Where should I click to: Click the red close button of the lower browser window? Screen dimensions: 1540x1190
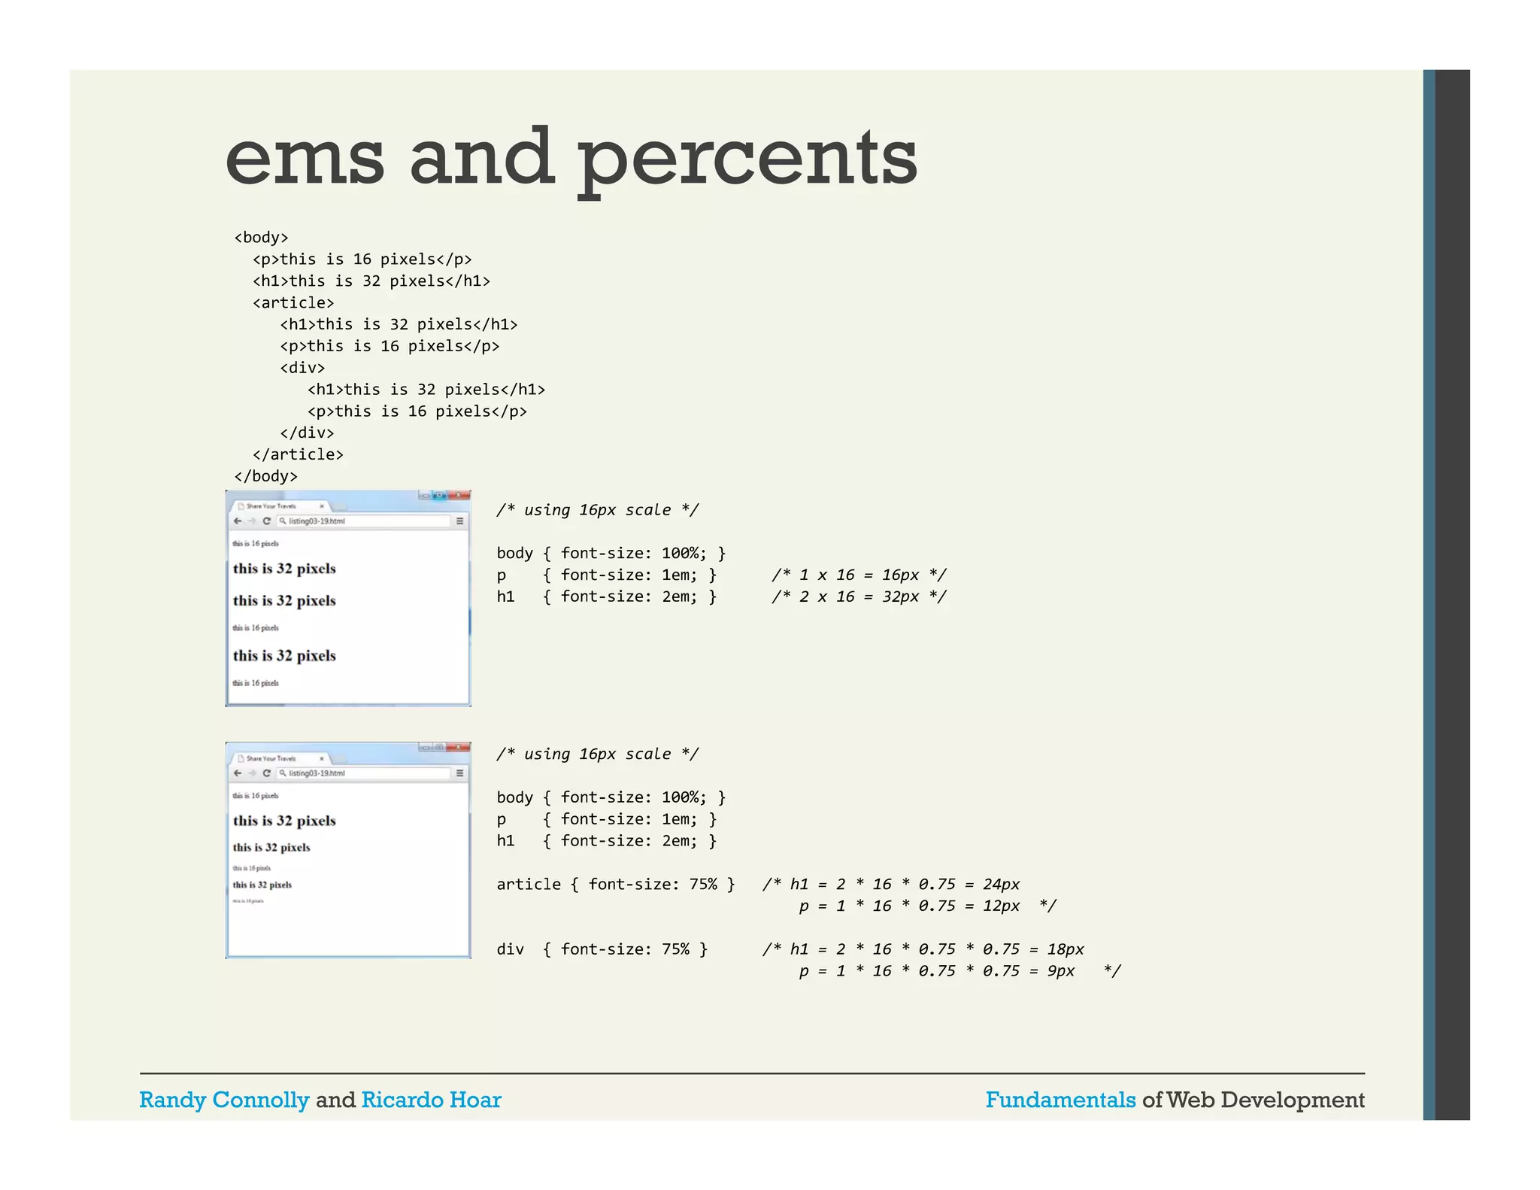(458, 747)
